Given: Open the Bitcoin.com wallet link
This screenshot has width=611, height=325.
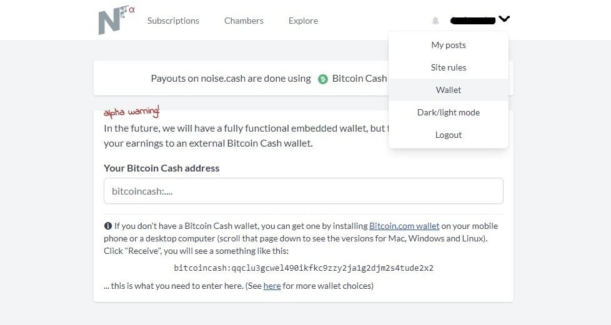Looking at the screenshot, I should coord(404,226).
